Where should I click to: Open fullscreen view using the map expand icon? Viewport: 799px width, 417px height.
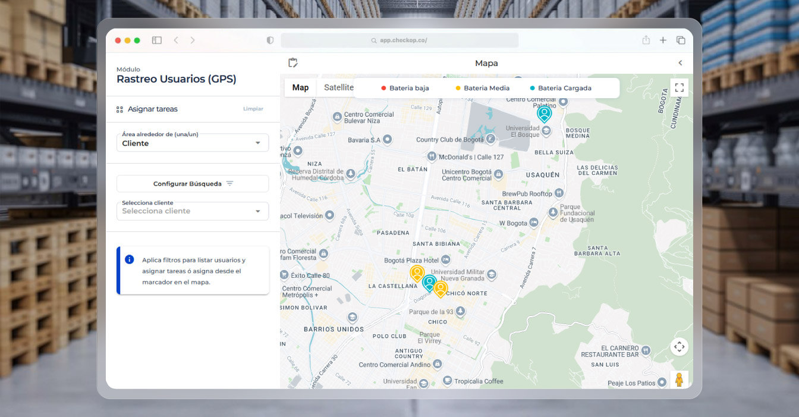coord(680,87)
